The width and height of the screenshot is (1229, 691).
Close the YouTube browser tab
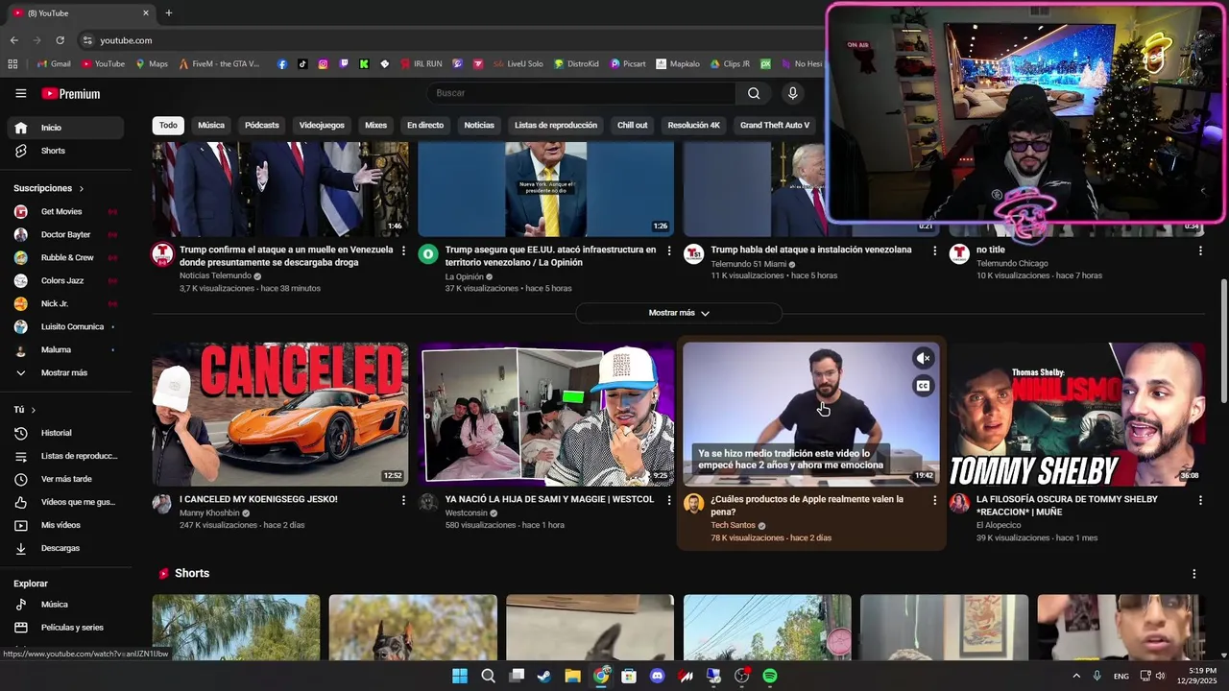pyautogui.click(x=146, y=12)
